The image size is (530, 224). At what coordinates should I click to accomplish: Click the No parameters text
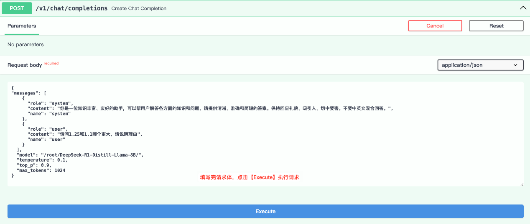(25, 45)
